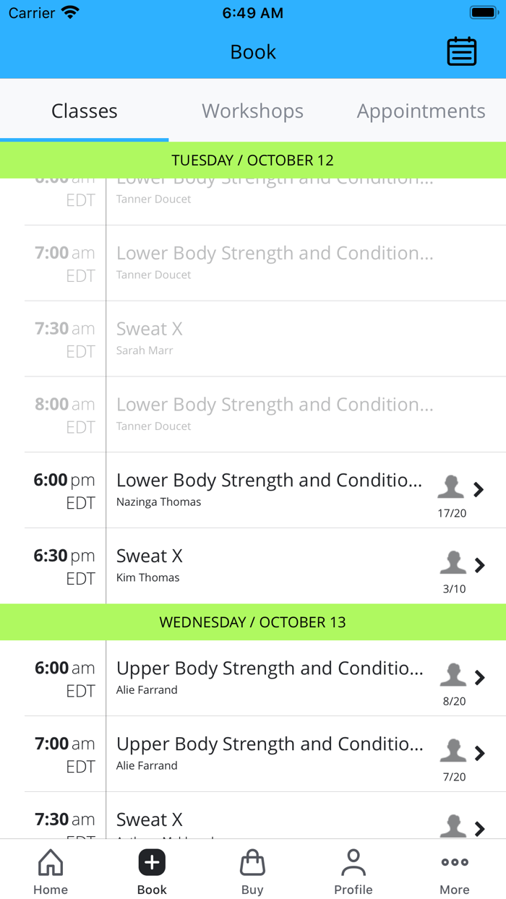This screenshot has width=506, height=899.
Task: Open the calendar icon in the header
Action: [462, 51]
